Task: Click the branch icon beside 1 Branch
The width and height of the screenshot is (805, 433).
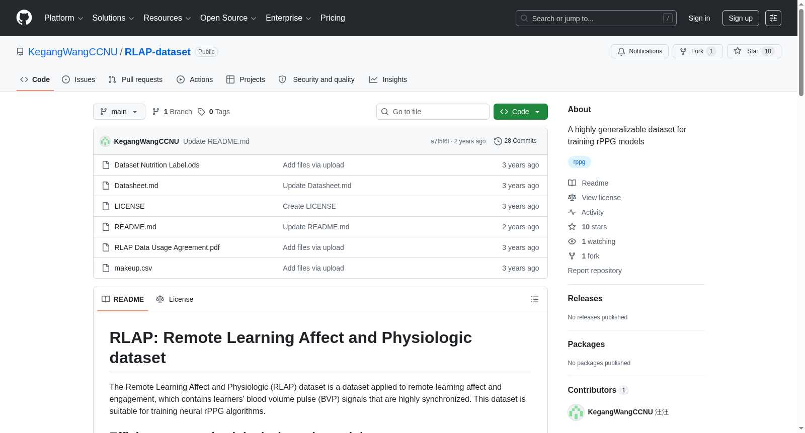Action: [156, 112]
